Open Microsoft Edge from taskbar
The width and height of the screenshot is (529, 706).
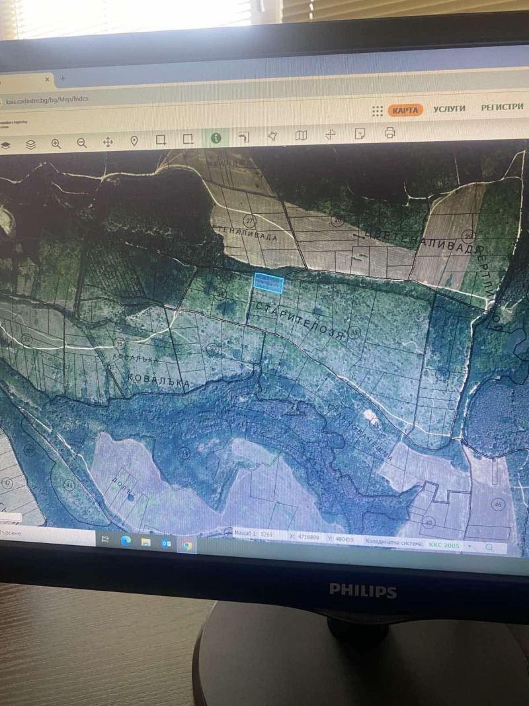(126, 541)
